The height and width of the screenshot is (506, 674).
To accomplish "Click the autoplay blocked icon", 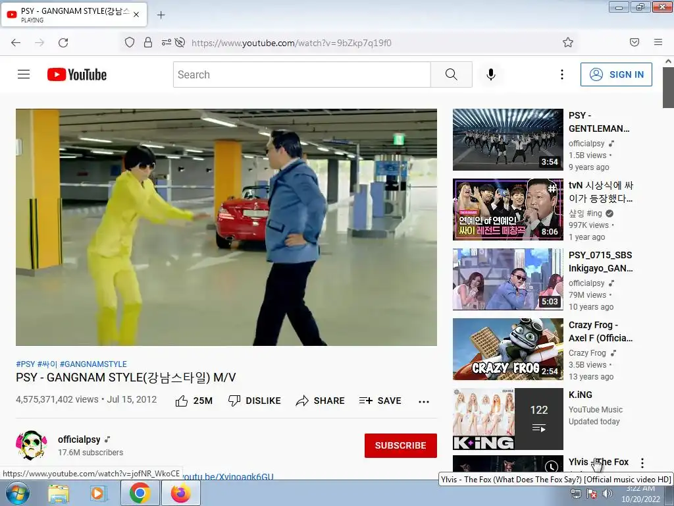I will coord(180,42).
